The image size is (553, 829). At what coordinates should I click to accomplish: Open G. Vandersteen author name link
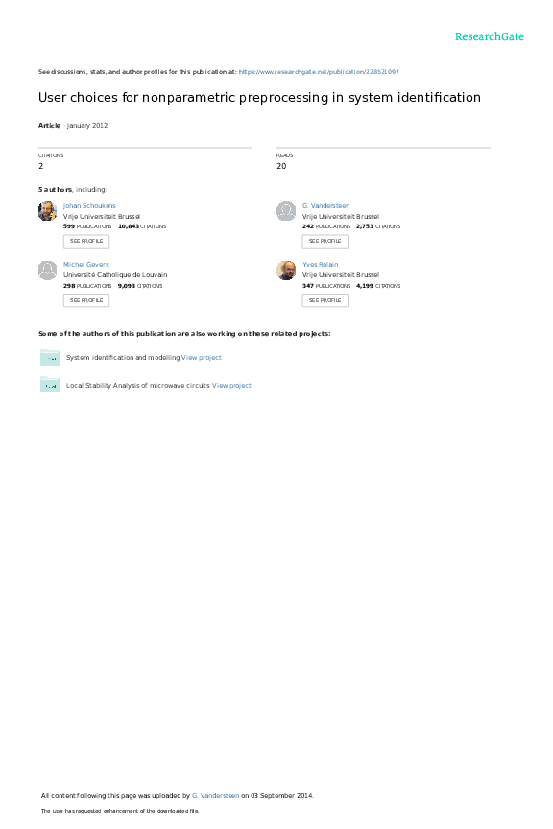(x=326, y=205)
